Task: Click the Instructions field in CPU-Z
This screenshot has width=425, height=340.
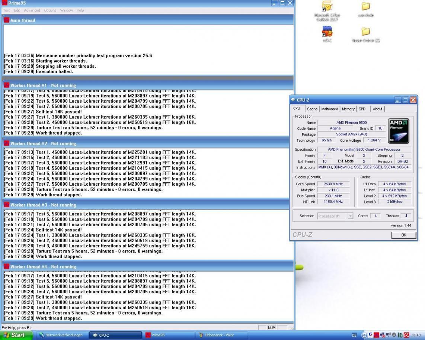Action: pyautogui.click(x=364, y=167)
